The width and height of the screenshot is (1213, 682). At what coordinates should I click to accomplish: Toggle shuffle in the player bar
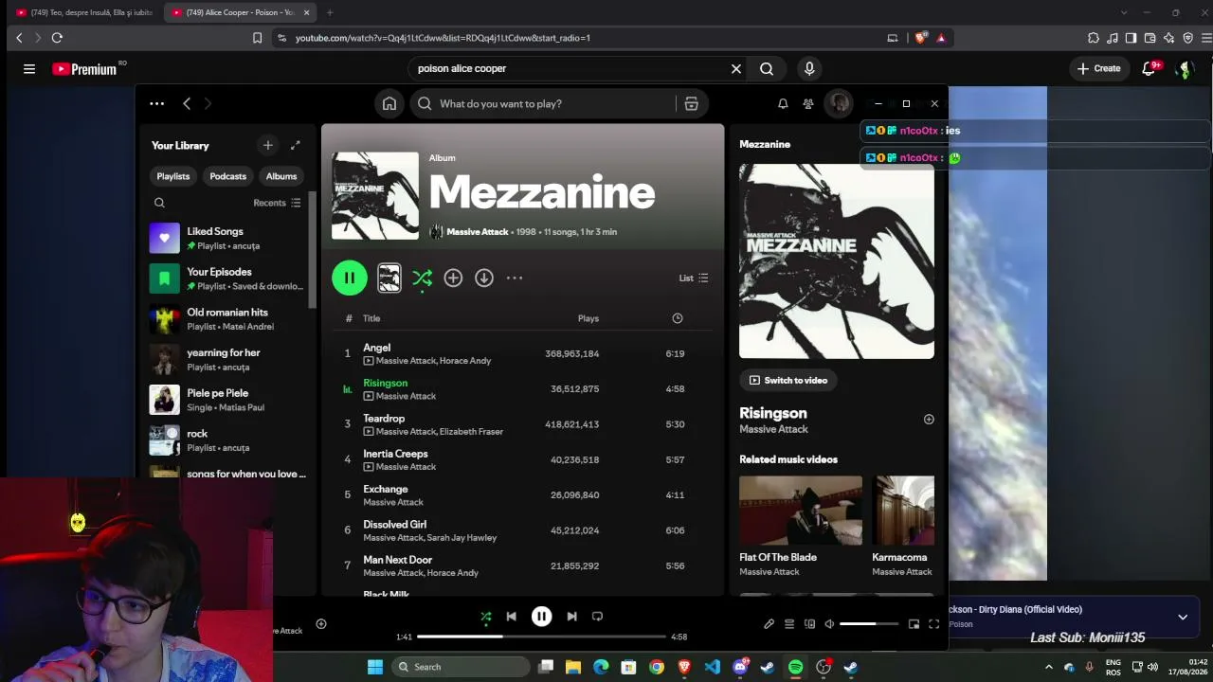tap(486, 617)
